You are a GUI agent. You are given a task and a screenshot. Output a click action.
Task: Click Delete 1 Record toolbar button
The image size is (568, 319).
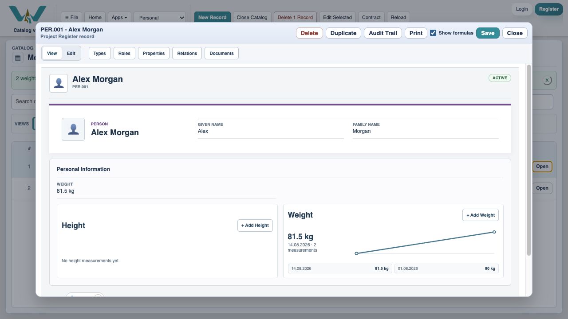coord(295,17)
